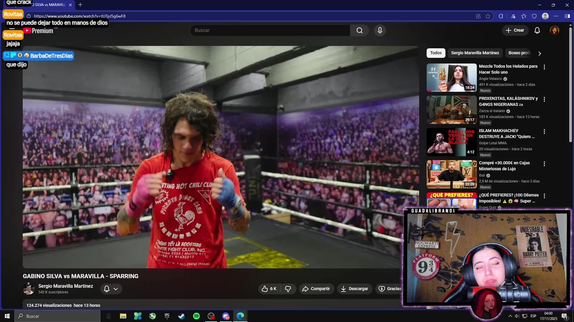Open the Xbox app from taskbar
The width and height of the screenshot is (574, 322).
[x=152, y=316]
